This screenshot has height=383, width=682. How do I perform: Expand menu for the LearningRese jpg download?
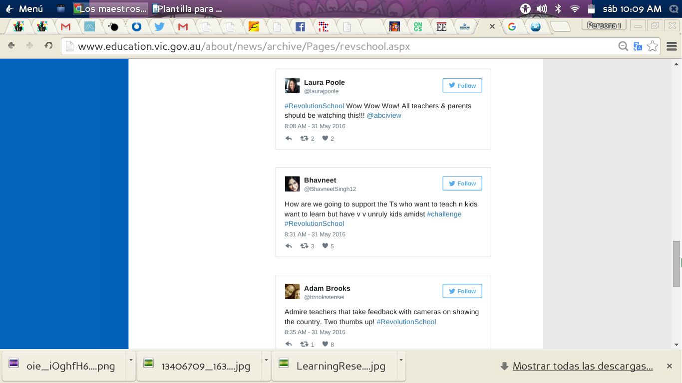pos(400,360)
